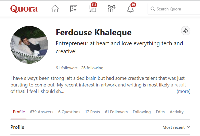Open the Activity tab
The height and width of the screenshot is (136, 200).
tap(176, 112)
